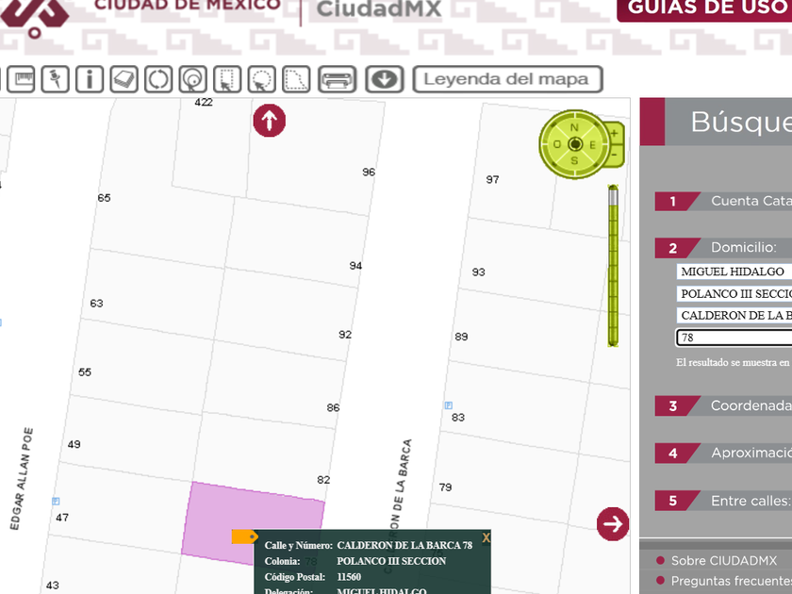Expand search option 5 Entre calles
Viewport: 792px width, 594px height.
pyautogui.click(x=723, y=501)
